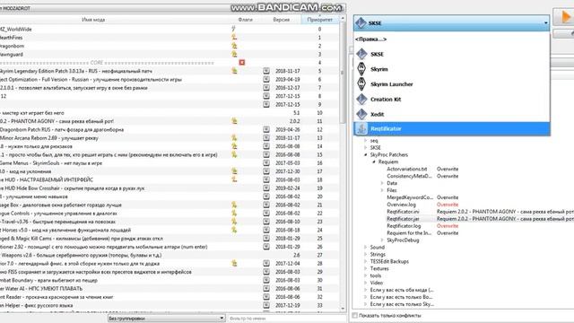Select Actorvariations.txt in data tree

406,170
